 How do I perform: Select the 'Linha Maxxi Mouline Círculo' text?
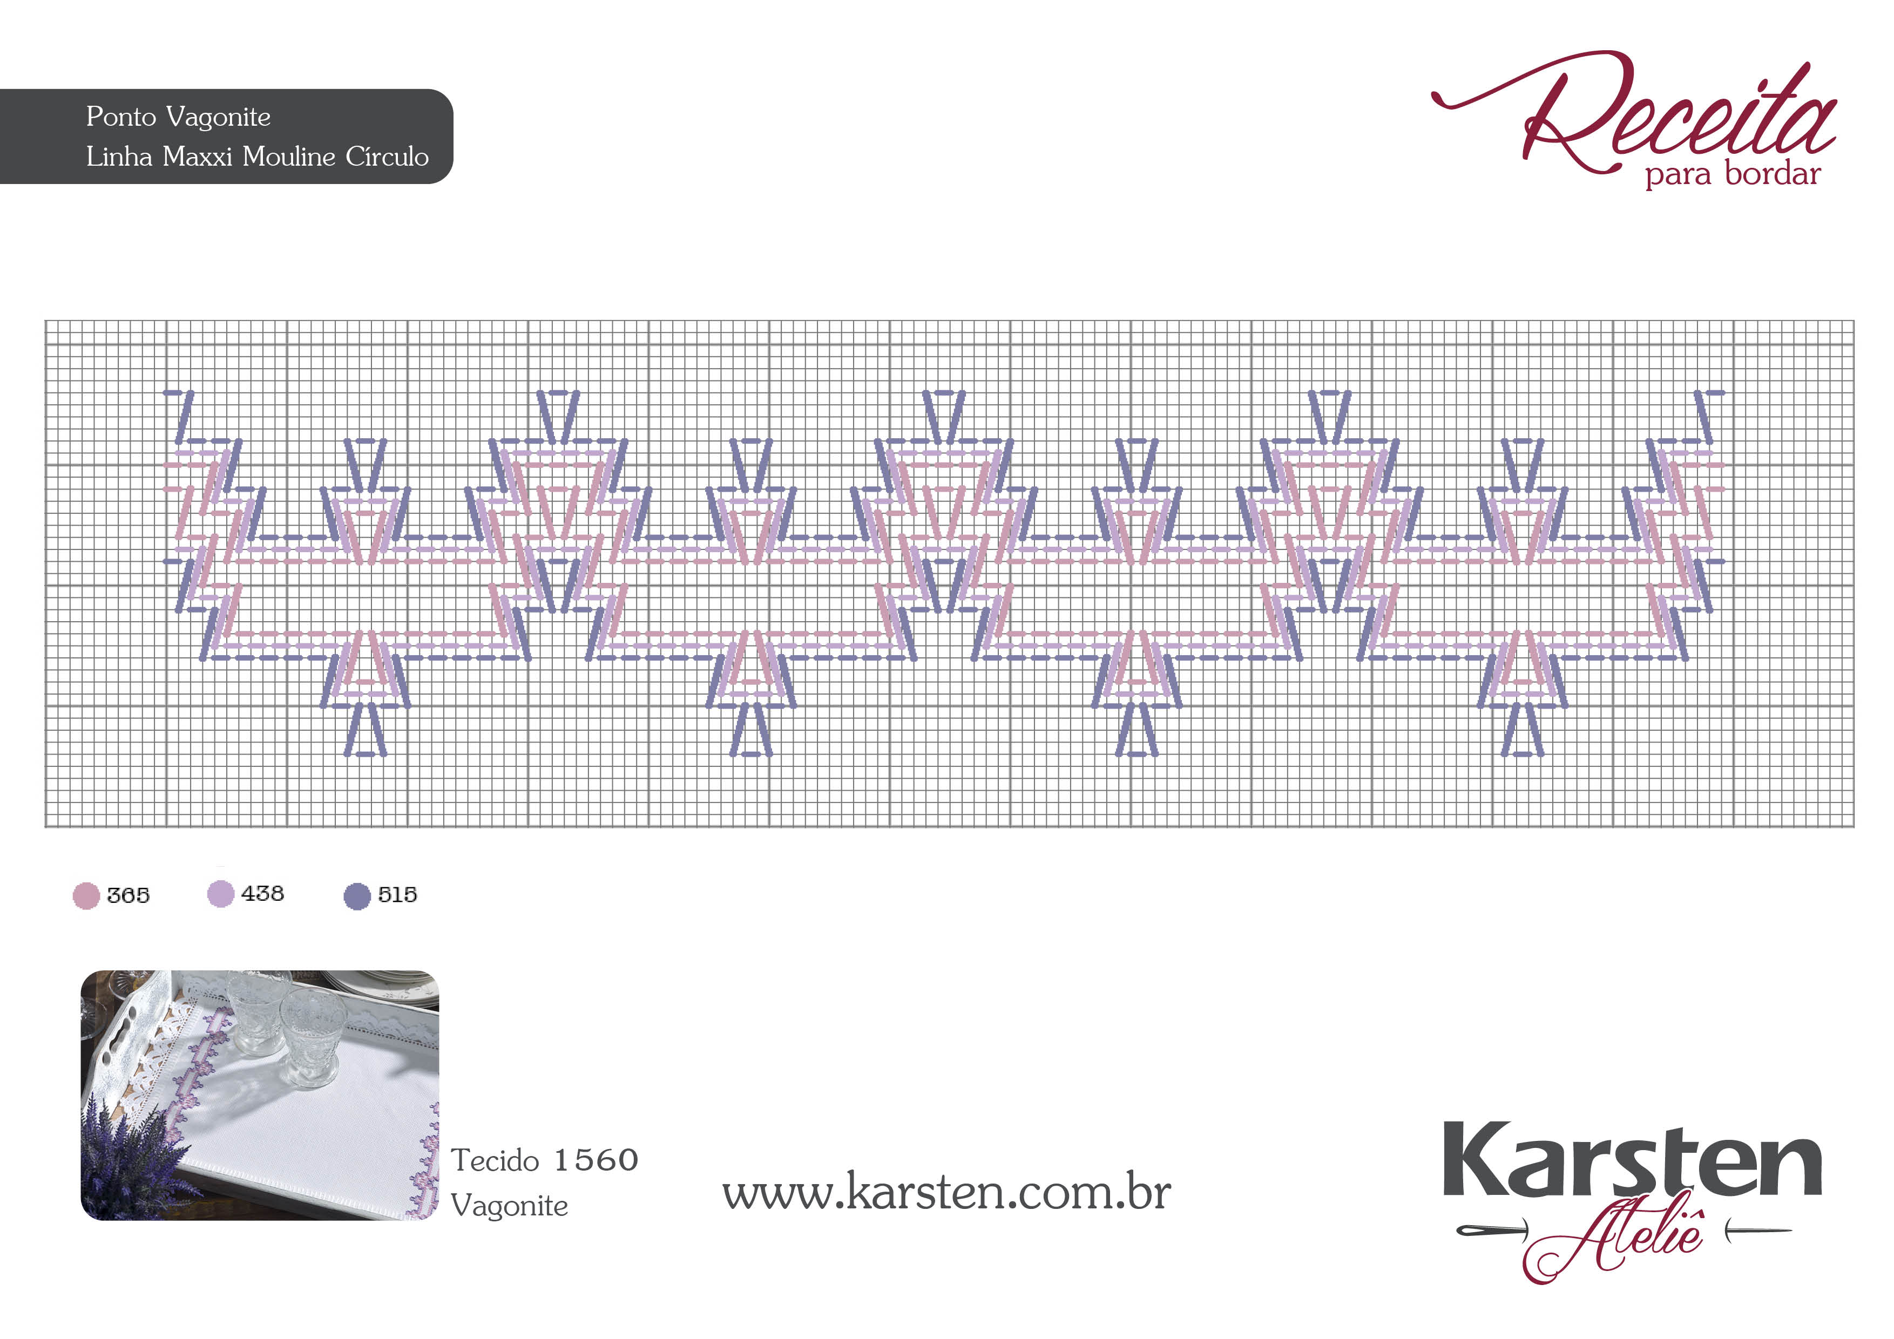[258, 157]
